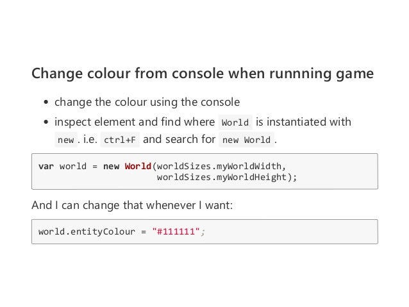
Task: Click the 'ctrl+F' inline code snippet
Action: click(120, 140)
